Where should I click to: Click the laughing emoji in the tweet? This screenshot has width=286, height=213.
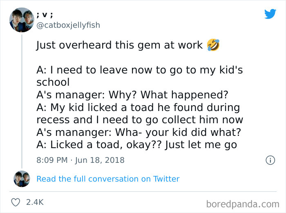point(213,45)
